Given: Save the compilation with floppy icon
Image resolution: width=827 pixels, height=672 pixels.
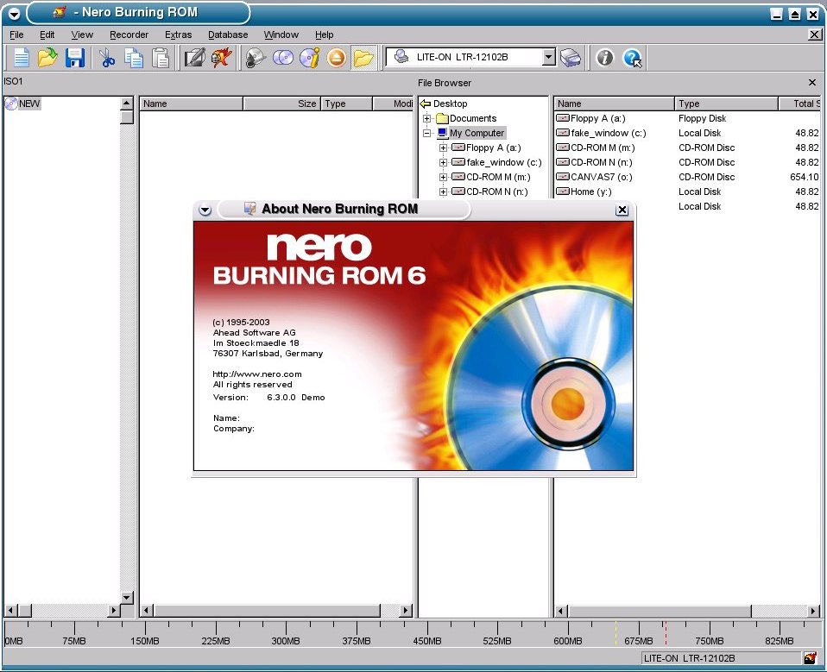Looking at the screenshot, I should point(75,58).
